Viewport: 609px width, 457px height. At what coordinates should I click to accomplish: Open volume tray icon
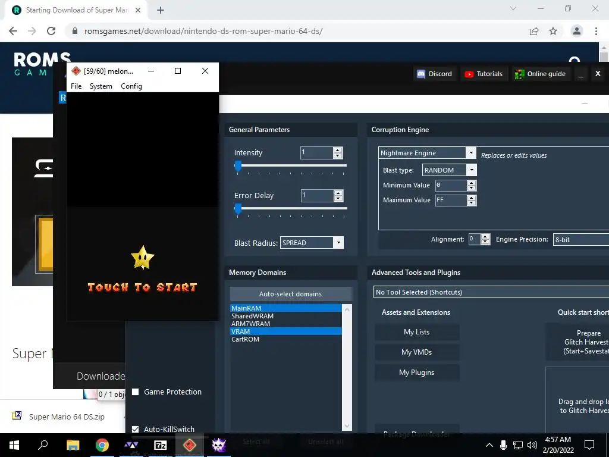pos(532,445)
